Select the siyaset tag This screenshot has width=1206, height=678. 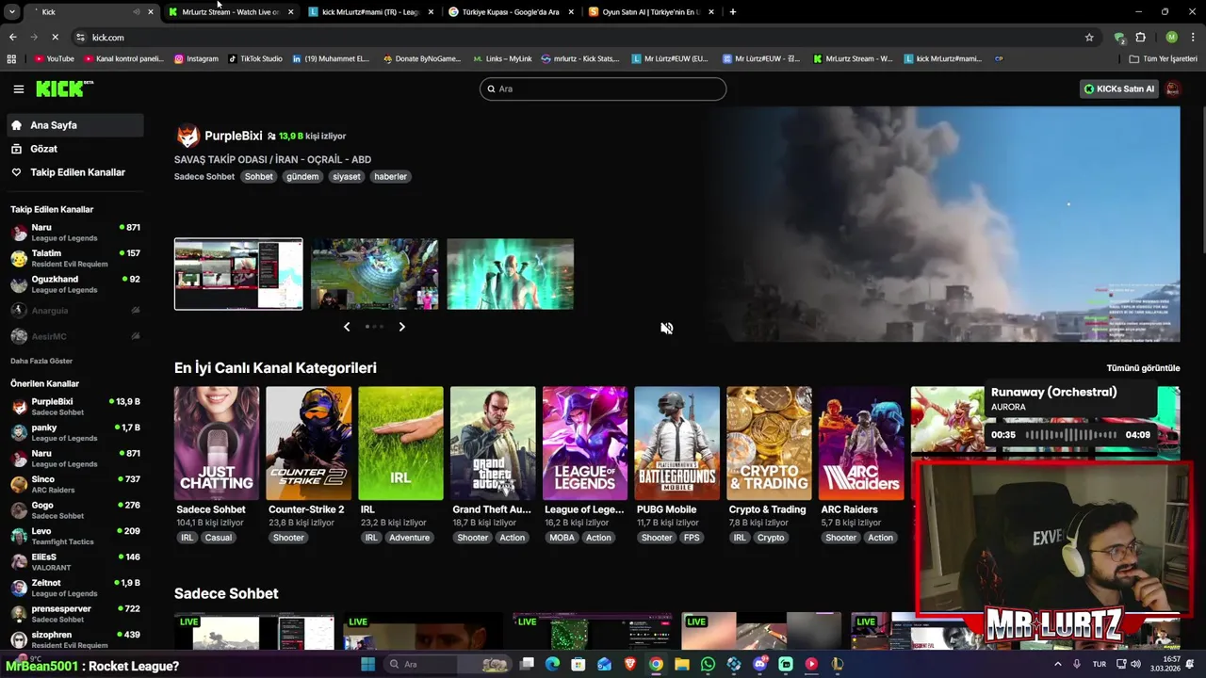346,176
